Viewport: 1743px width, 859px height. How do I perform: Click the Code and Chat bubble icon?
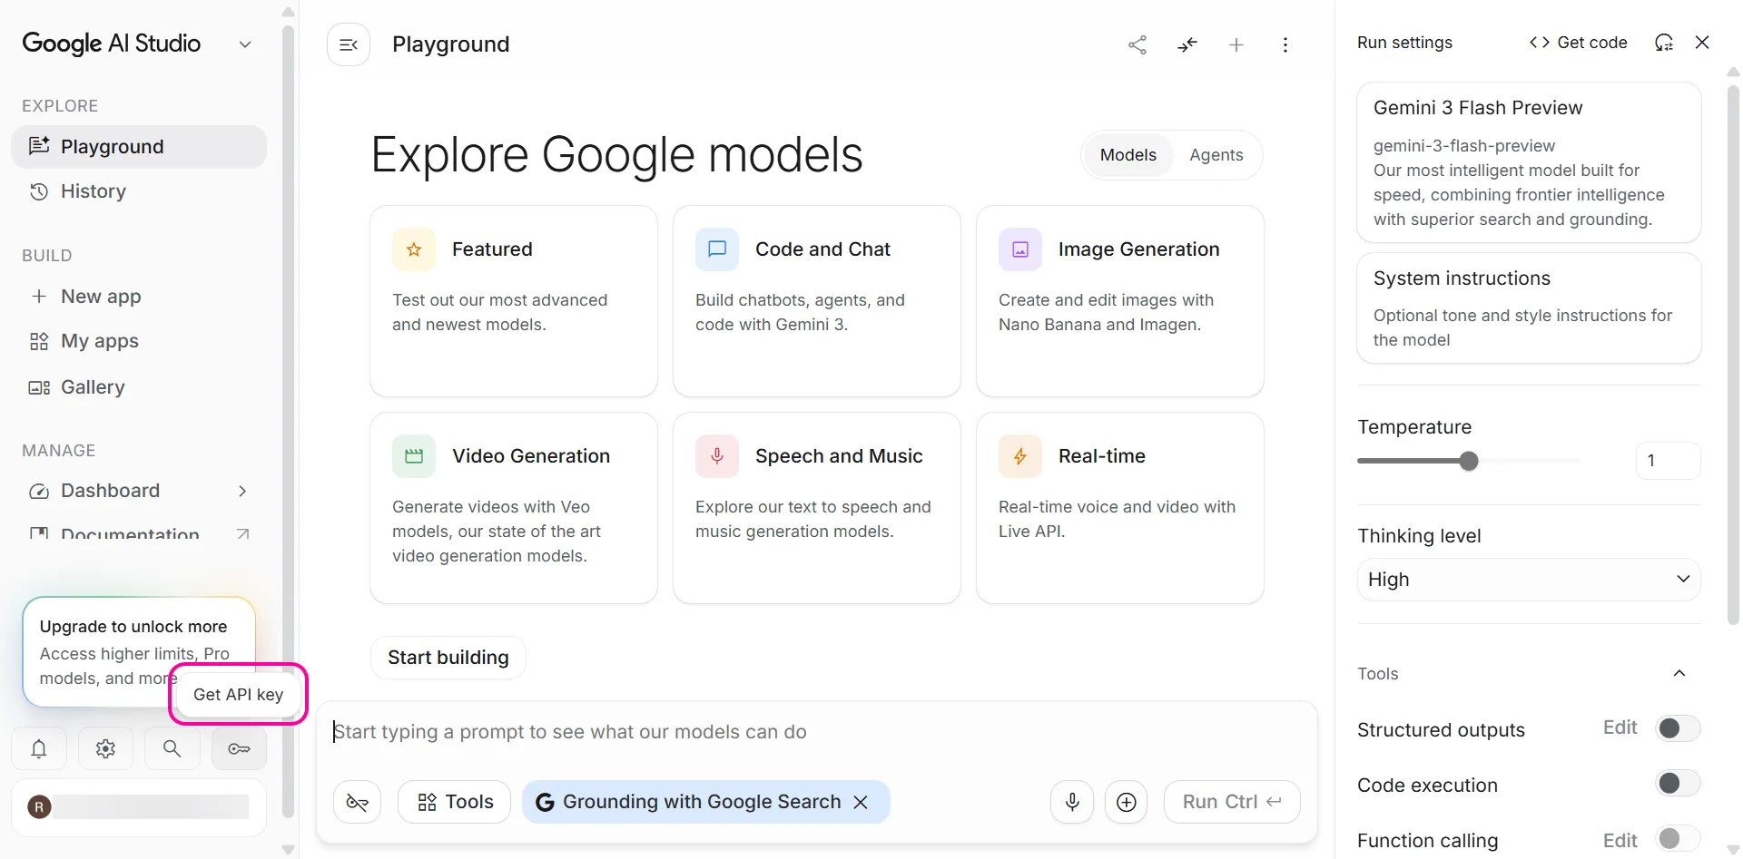click(x=717, y=249)
